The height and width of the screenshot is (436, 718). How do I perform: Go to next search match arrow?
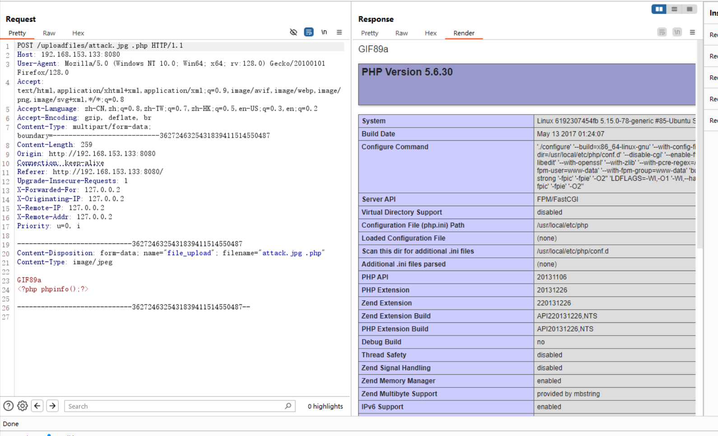pos(52,406)
